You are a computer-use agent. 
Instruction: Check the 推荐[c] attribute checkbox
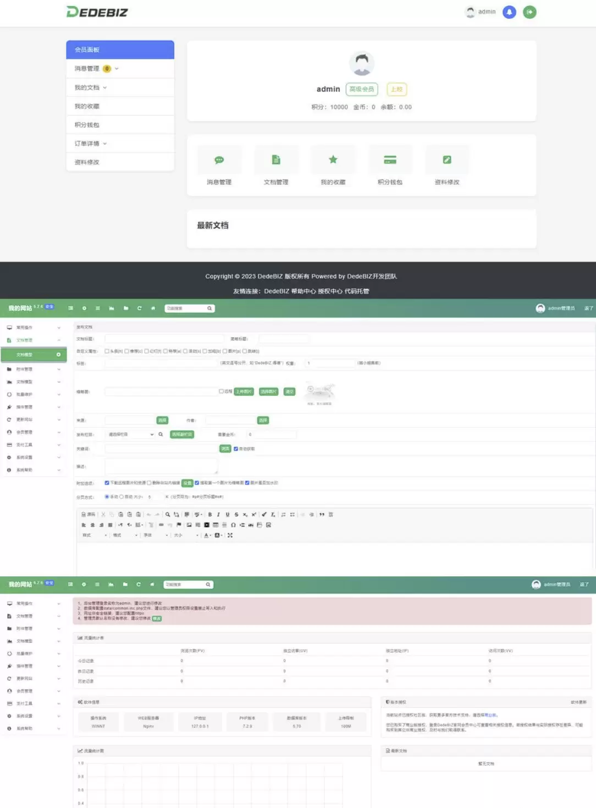[x=126, y=351]
